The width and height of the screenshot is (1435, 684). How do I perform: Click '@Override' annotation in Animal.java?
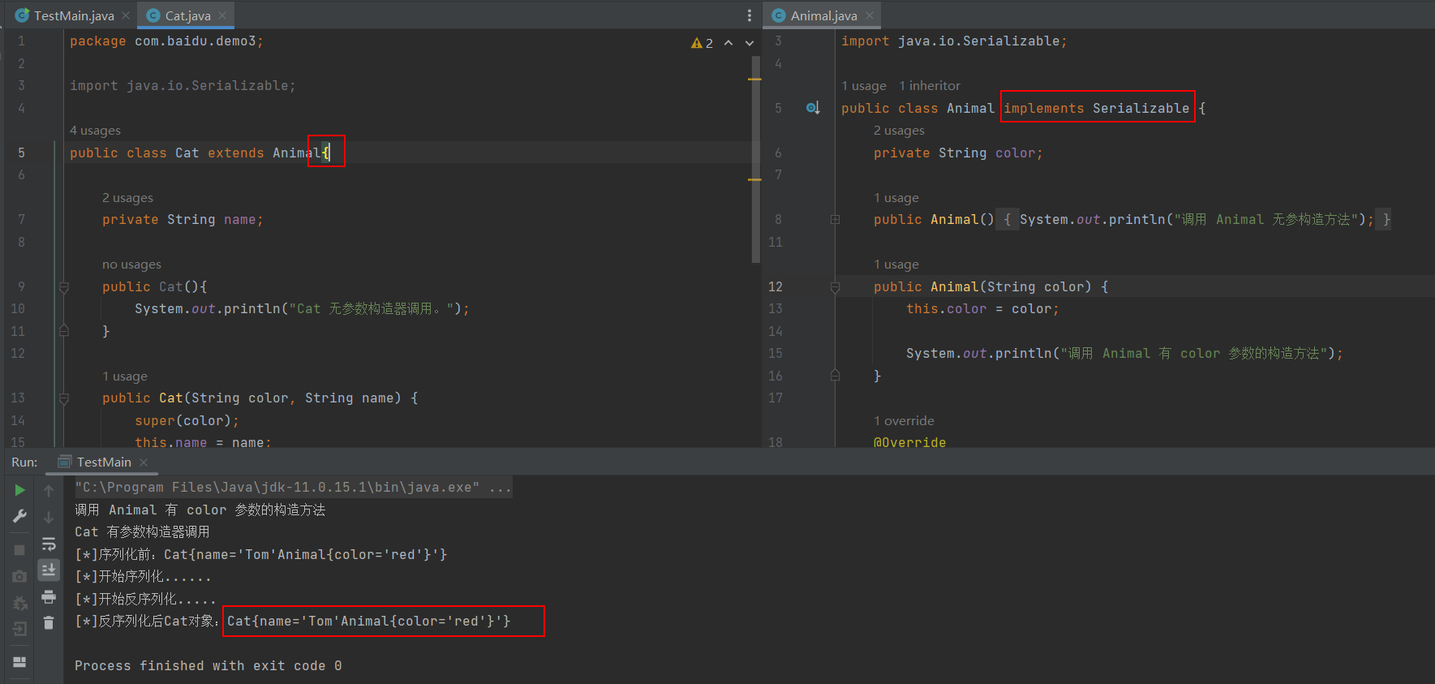click(909, 442)
